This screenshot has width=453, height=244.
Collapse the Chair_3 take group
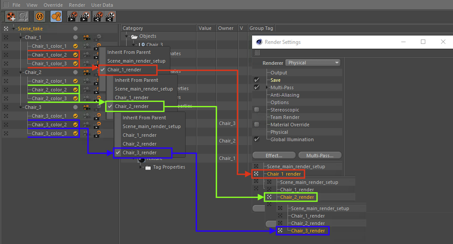(20, 107)
